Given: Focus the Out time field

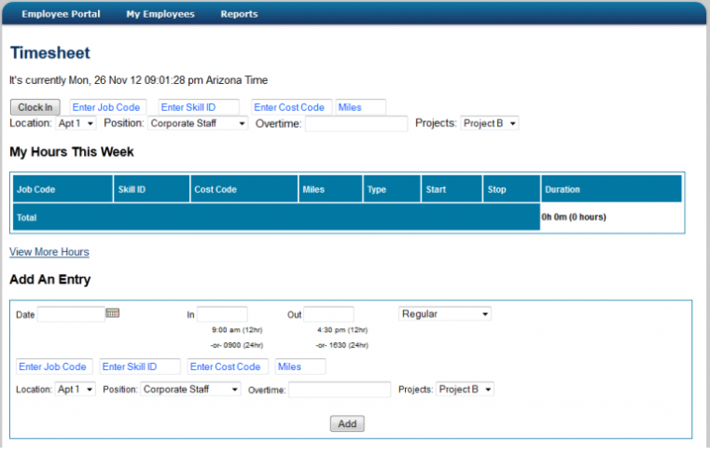Looking at the screenshot, I should (x=328, y=314).
